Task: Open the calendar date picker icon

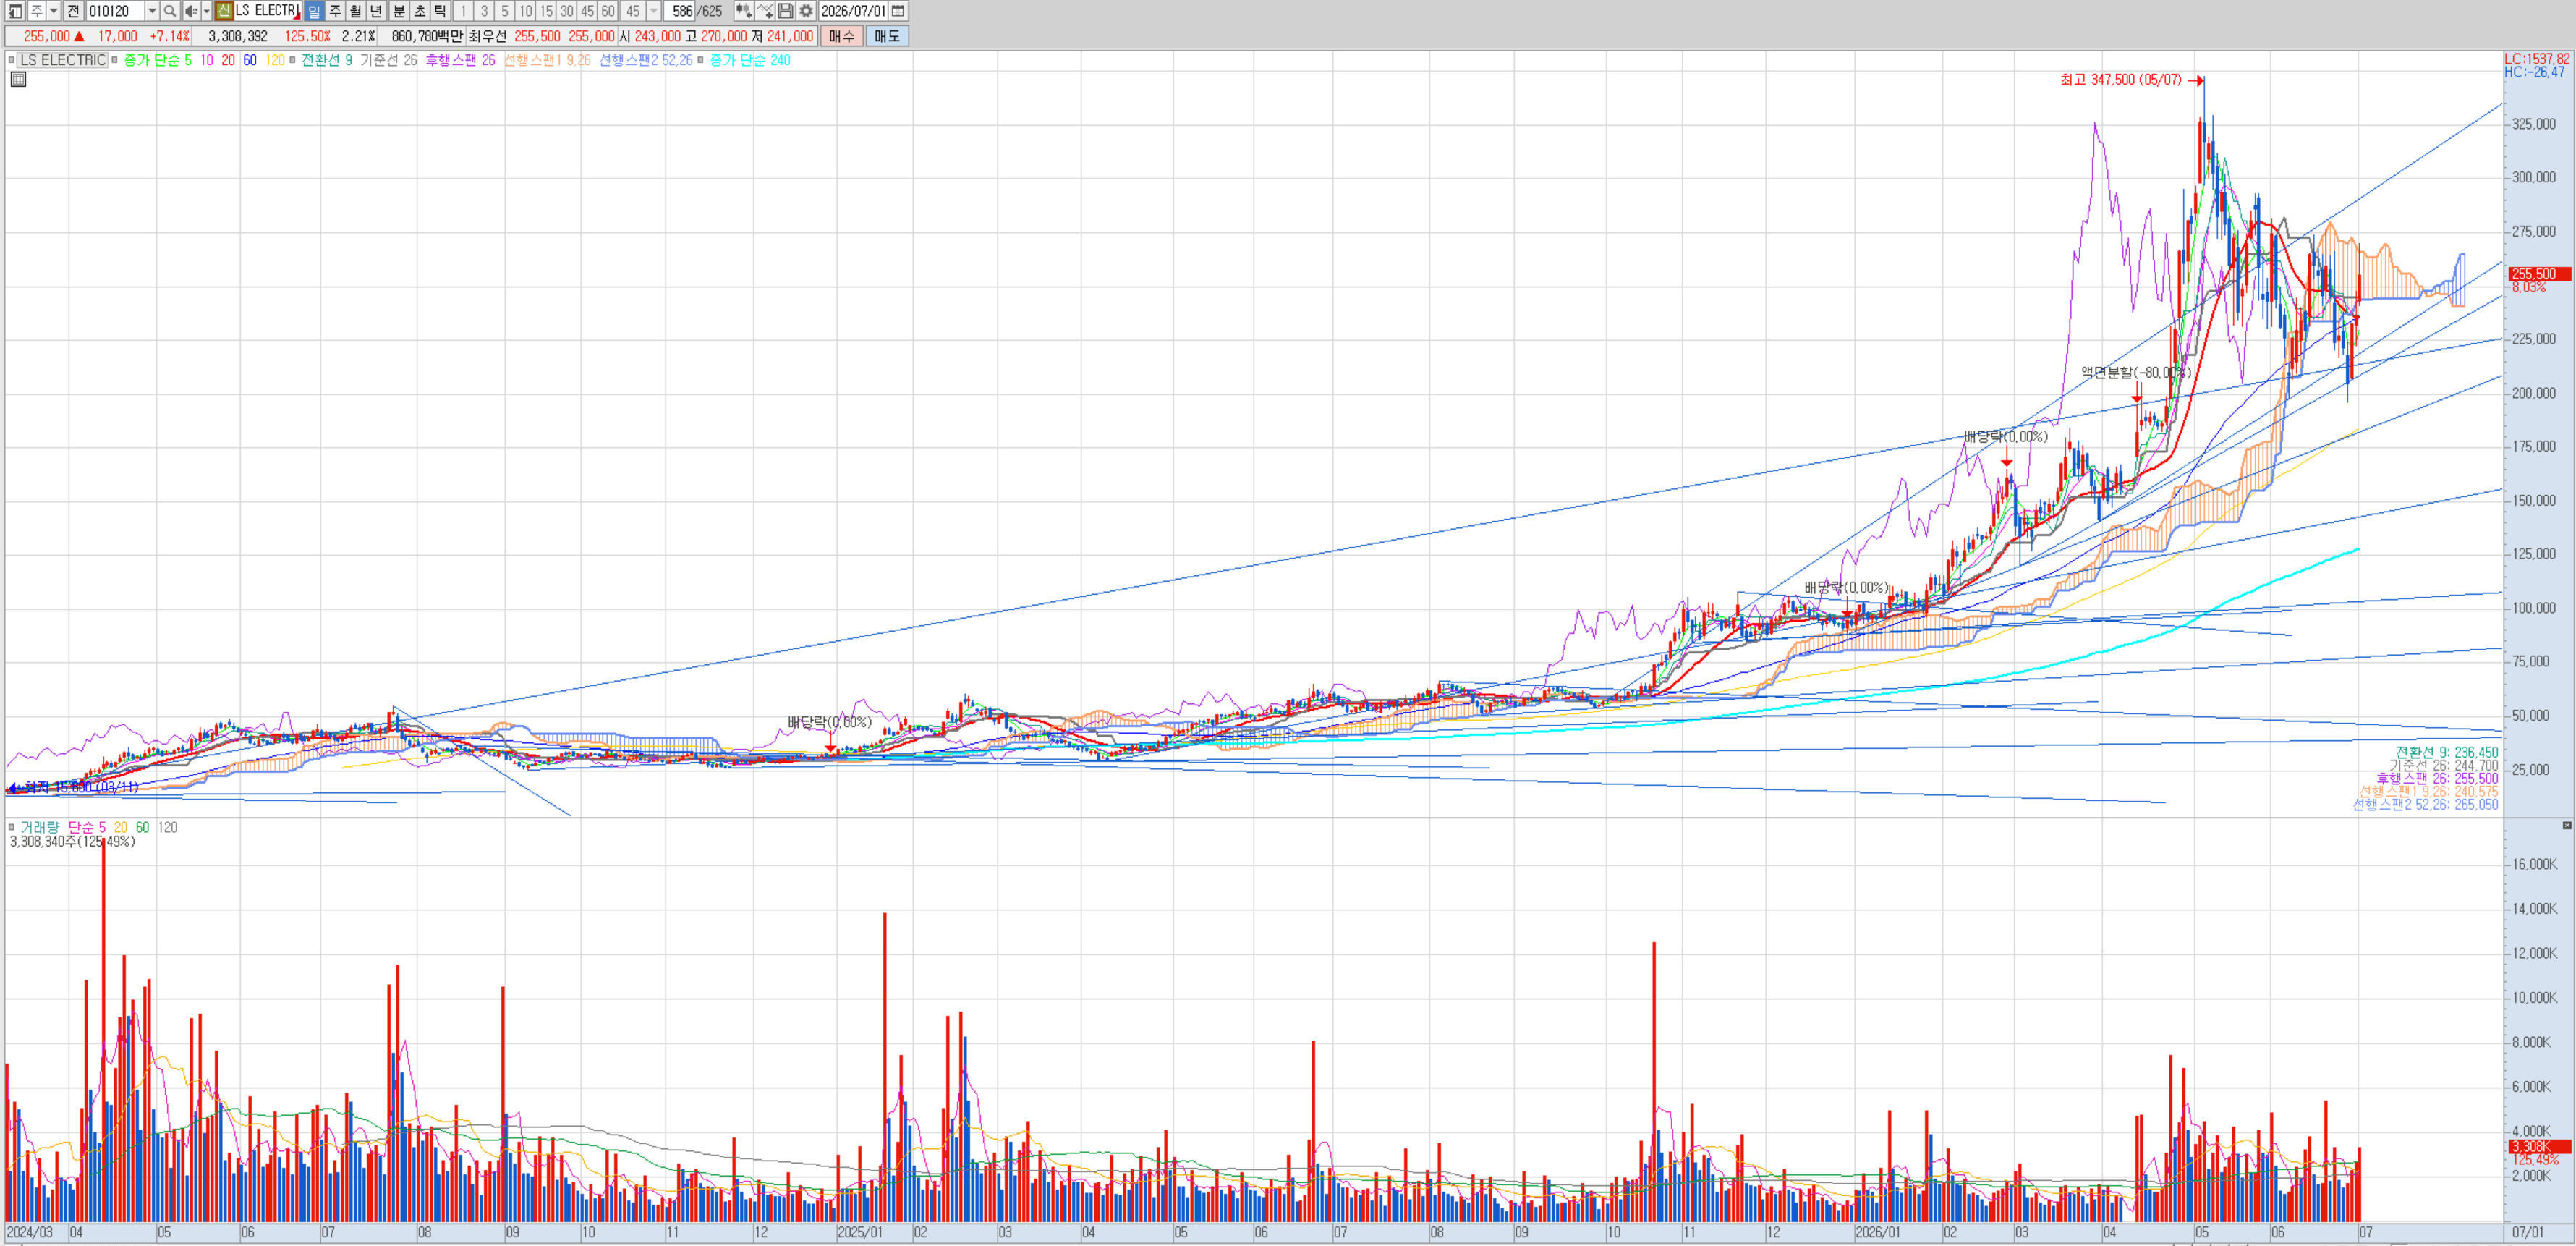Action: pyautogui.click(x=898, y=11)
